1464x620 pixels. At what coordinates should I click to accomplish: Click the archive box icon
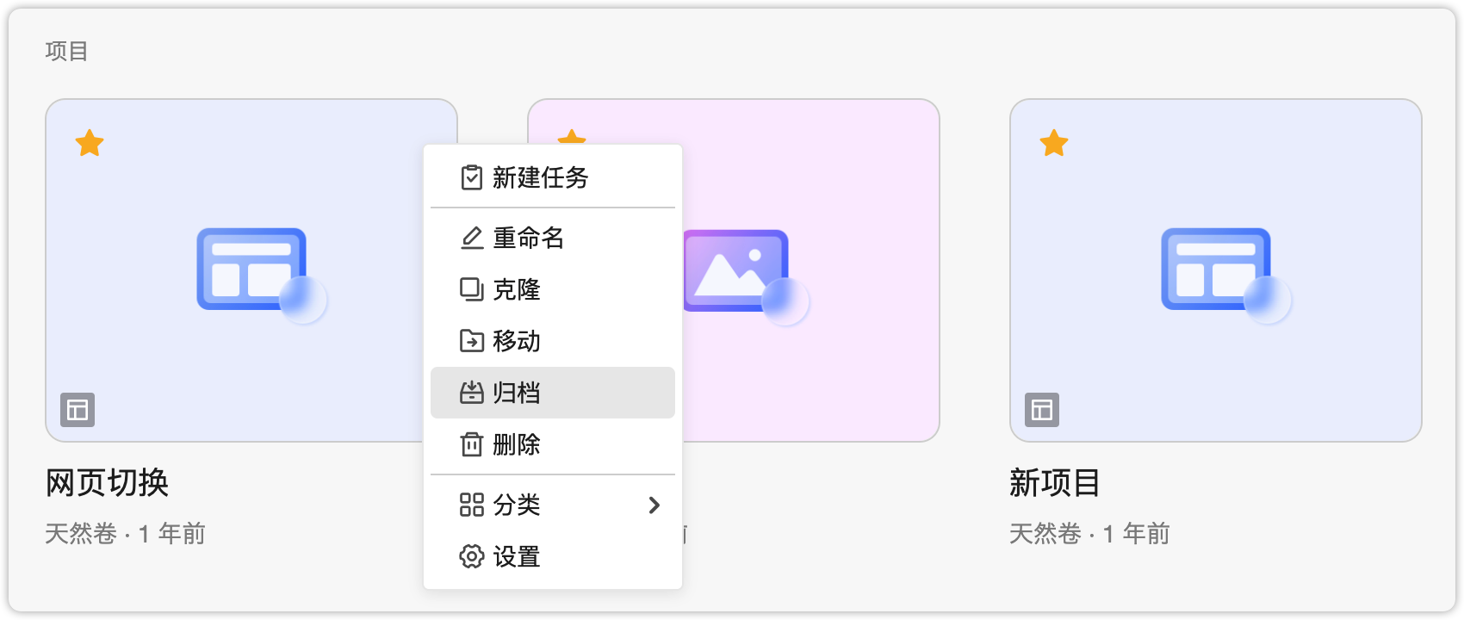point(471,393)
